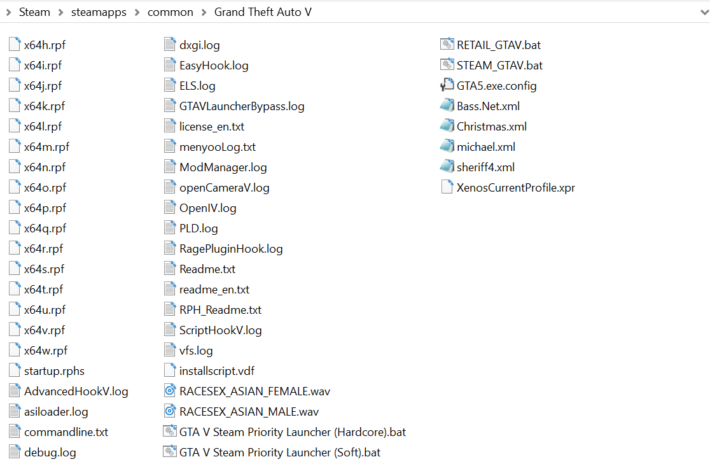Image resolution: width=710 pixels, height=471 pixels.
Task: Click the dxgi.log file icon
Action: pos(170,45)
